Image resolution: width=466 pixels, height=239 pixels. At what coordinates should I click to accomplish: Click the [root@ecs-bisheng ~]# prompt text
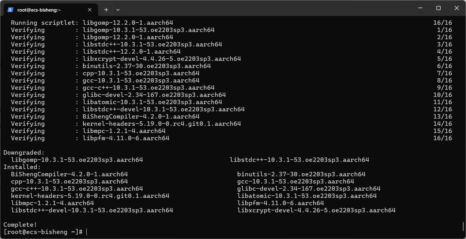tap(43, 232)
